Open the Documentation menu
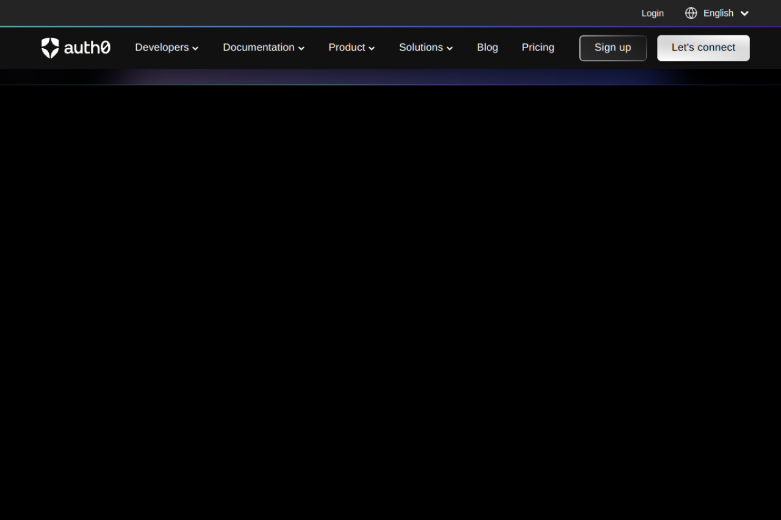Image resolution: width=781 pixels, height=520 pixels. pos(258,48)
